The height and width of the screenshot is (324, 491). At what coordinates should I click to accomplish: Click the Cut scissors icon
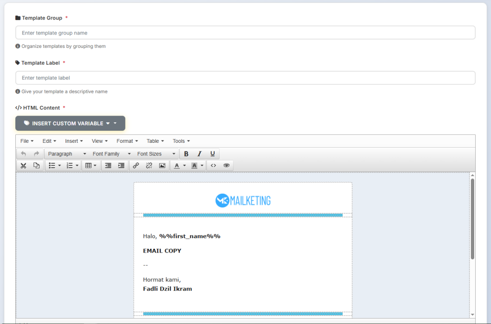coord(23,165)
